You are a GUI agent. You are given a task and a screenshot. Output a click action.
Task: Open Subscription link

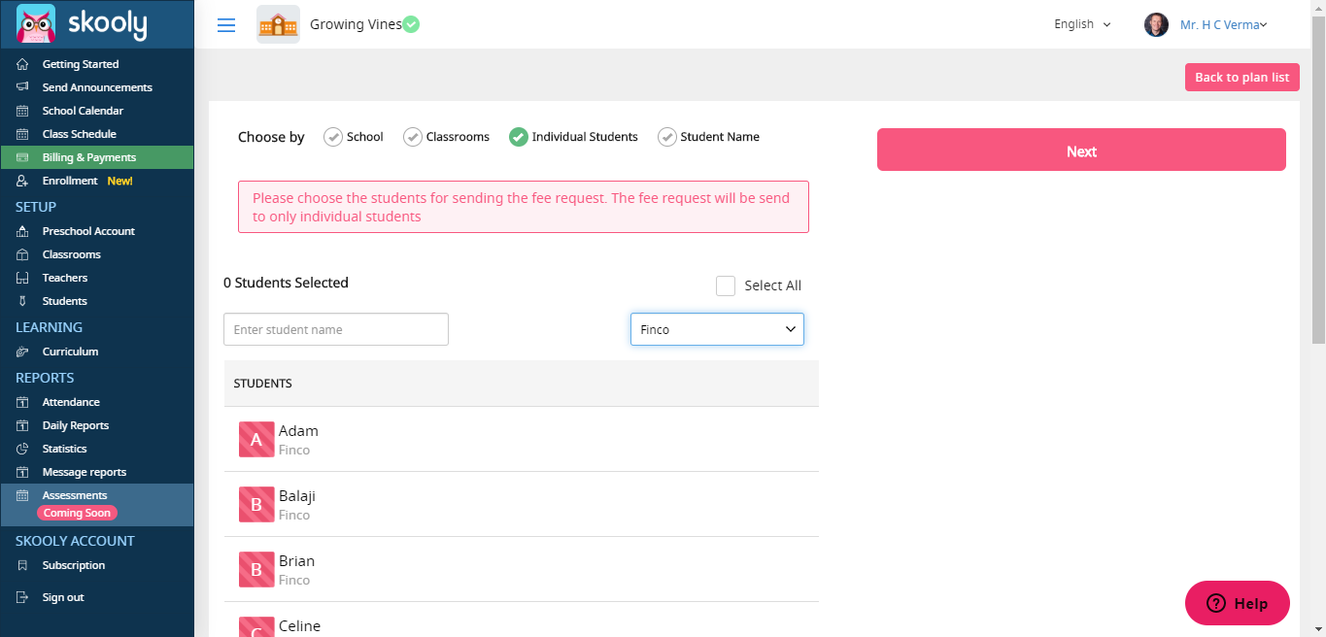tap(74, 565)
